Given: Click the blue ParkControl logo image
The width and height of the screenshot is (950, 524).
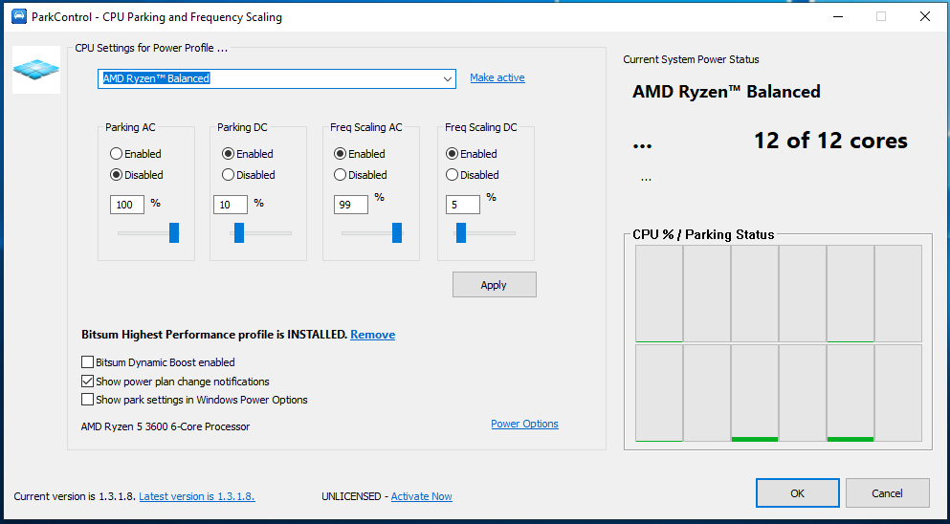Looking at the screenshot, I should click(36, 69).
